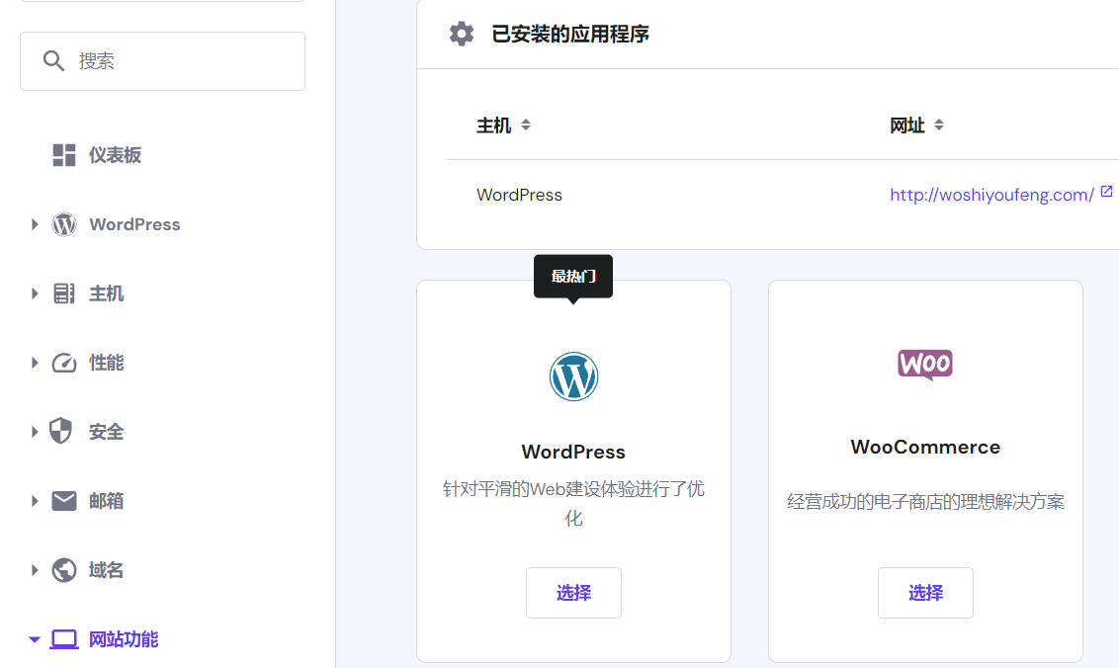Click the 域名 globe icon
This screenshot has height=668, width=1119.
[63, 570]
